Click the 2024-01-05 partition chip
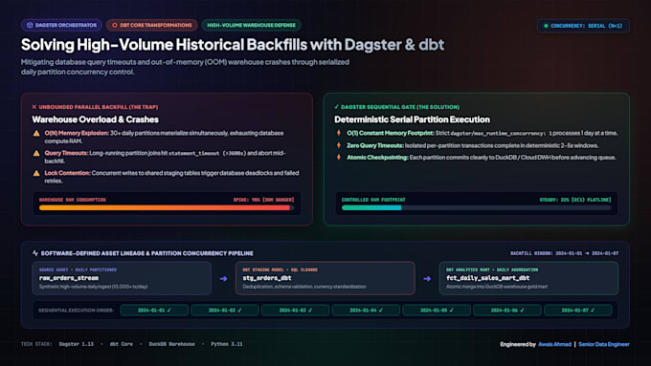651x366 pixels. pyautogui.click(x=437, y=310)
